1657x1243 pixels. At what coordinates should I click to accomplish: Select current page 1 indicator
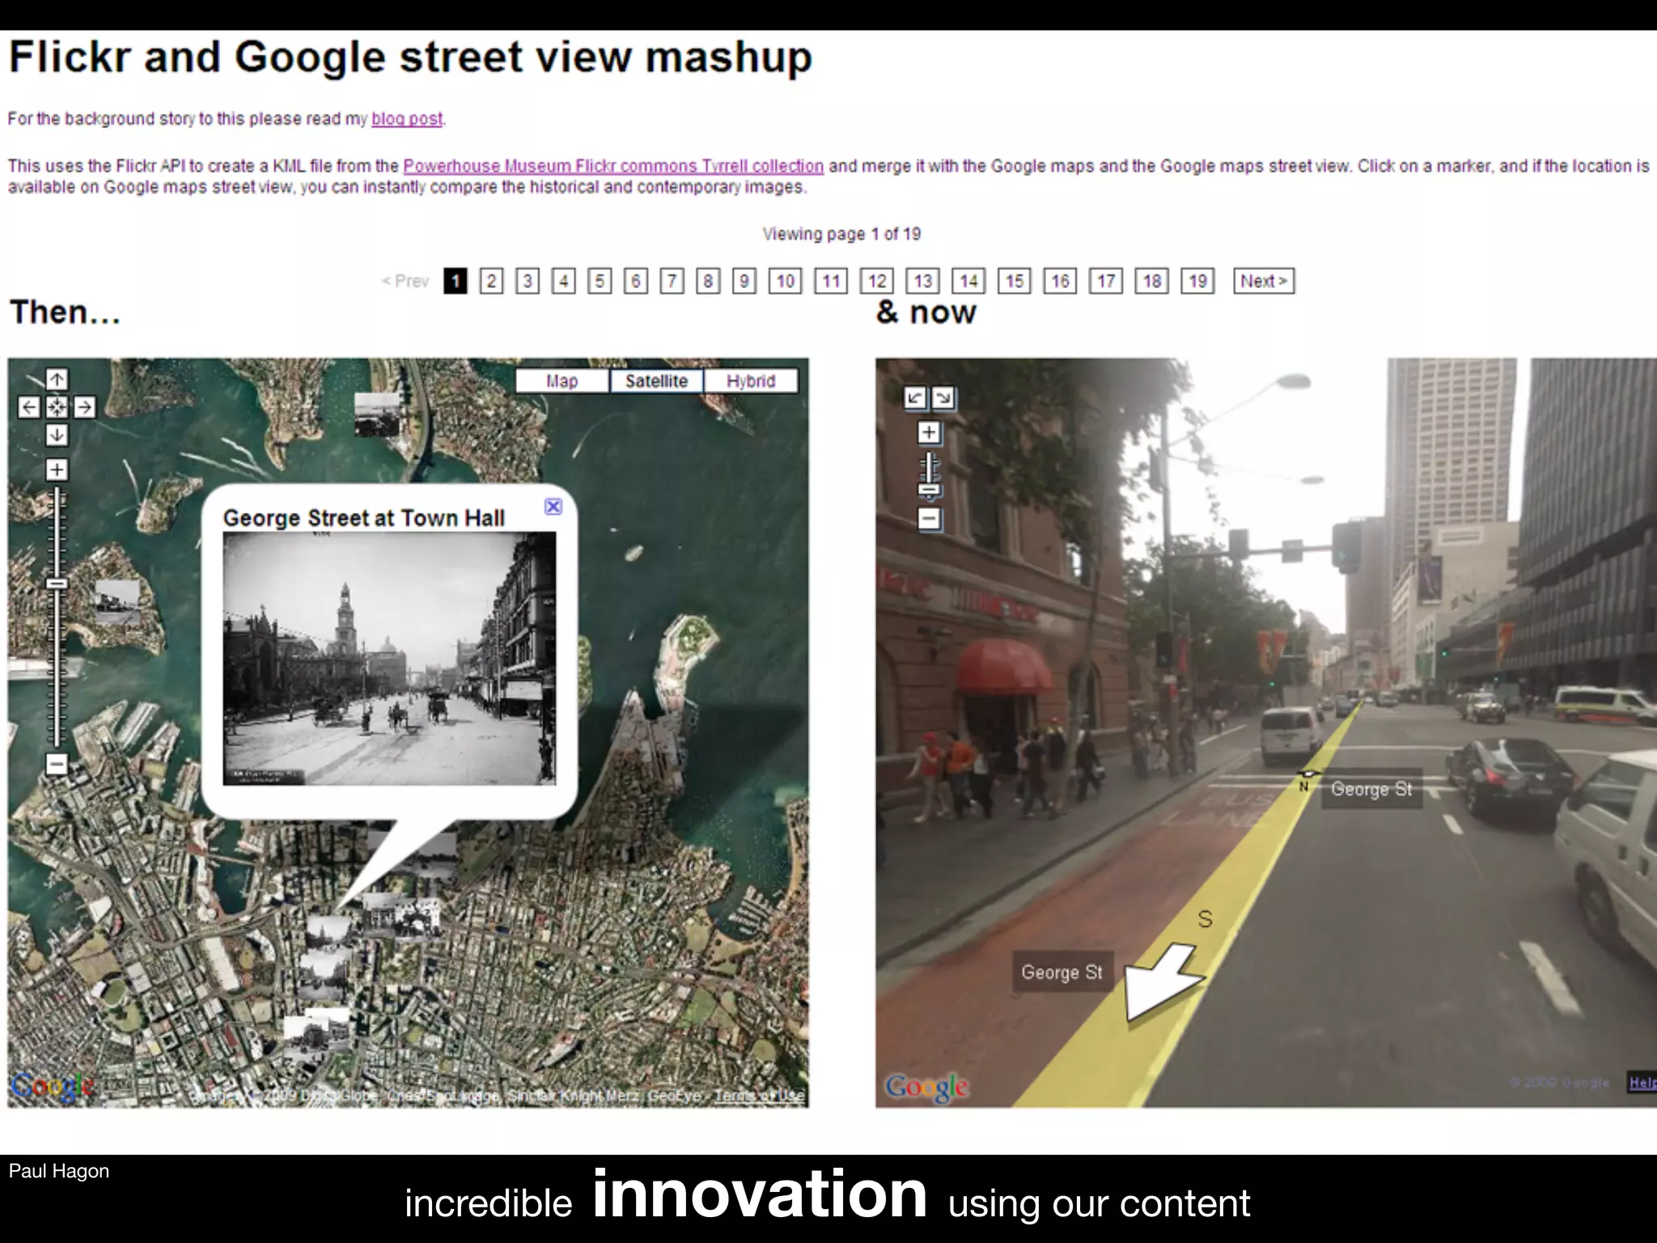(456, 281)
